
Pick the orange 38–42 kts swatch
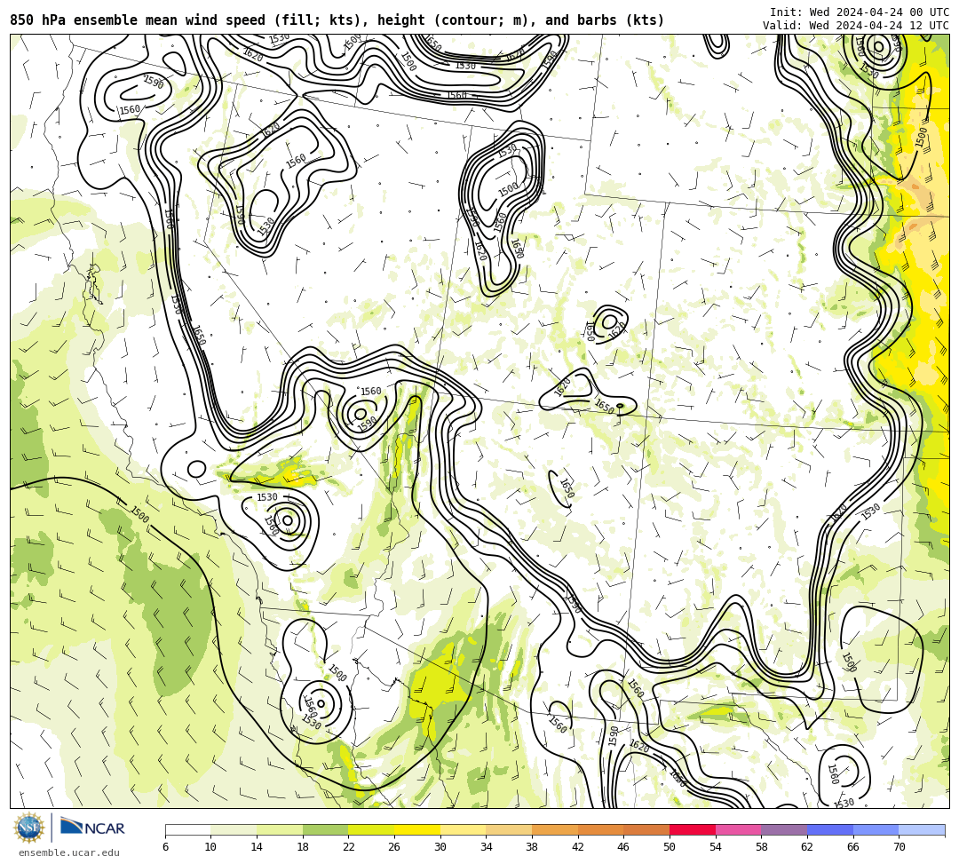pyautogui.click(x=555, y=829)
